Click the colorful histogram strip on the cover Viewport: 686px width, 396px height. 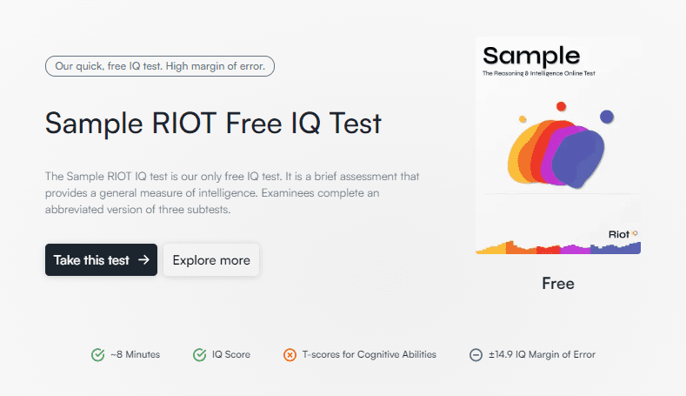(557, 248)
